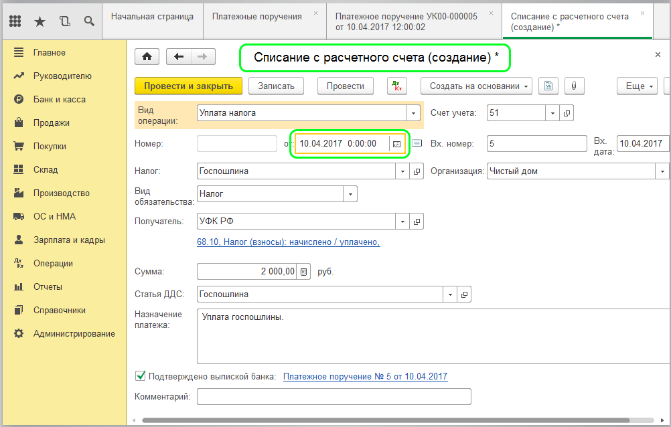Open the Еще menu button
The image size is (671, 427).
[x=637, y=86]
